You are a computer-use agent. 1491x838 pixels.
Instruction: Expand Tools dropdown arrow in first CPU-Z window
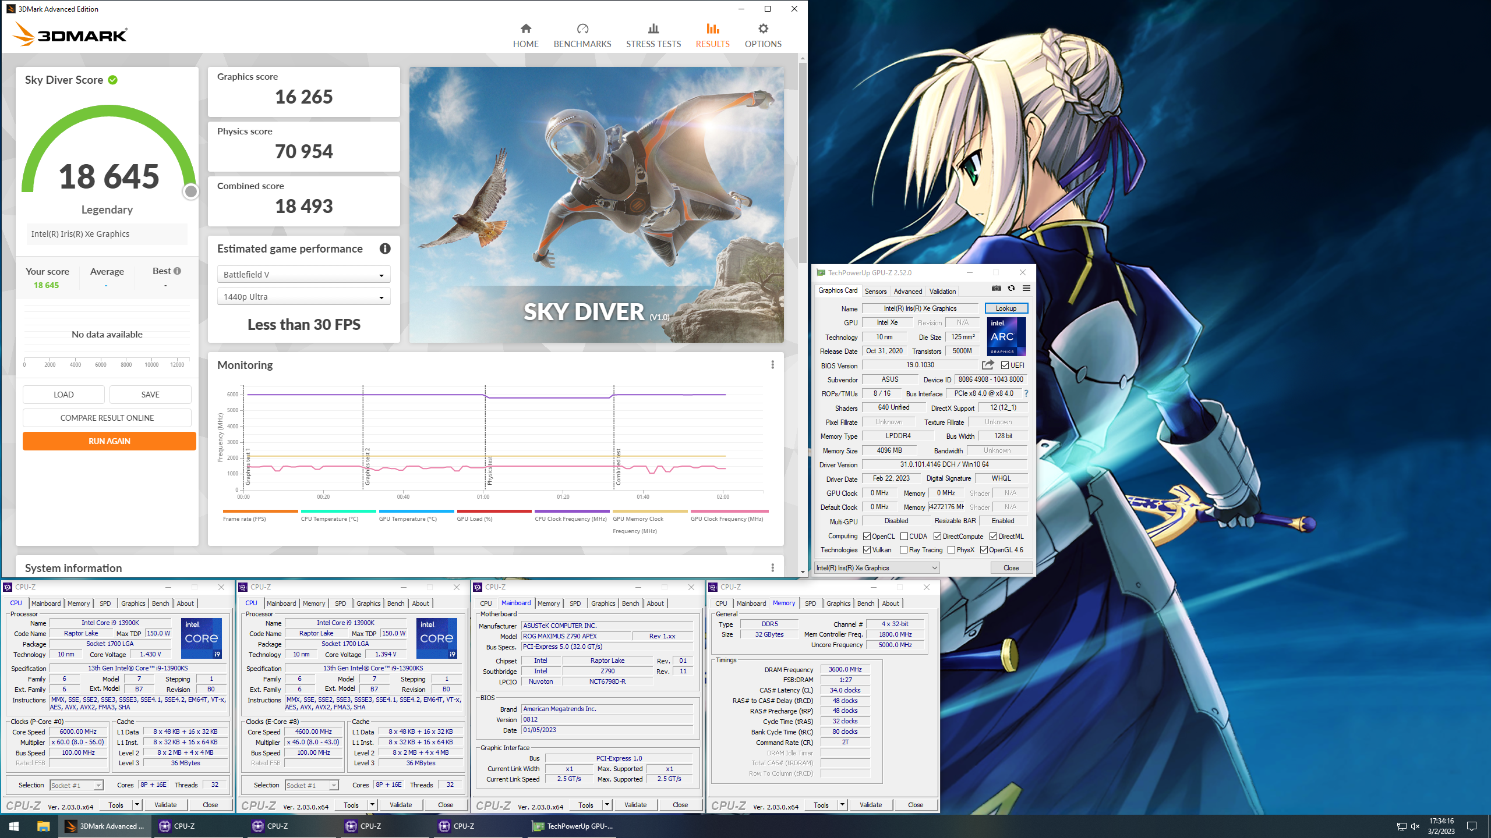coord(137,804)
